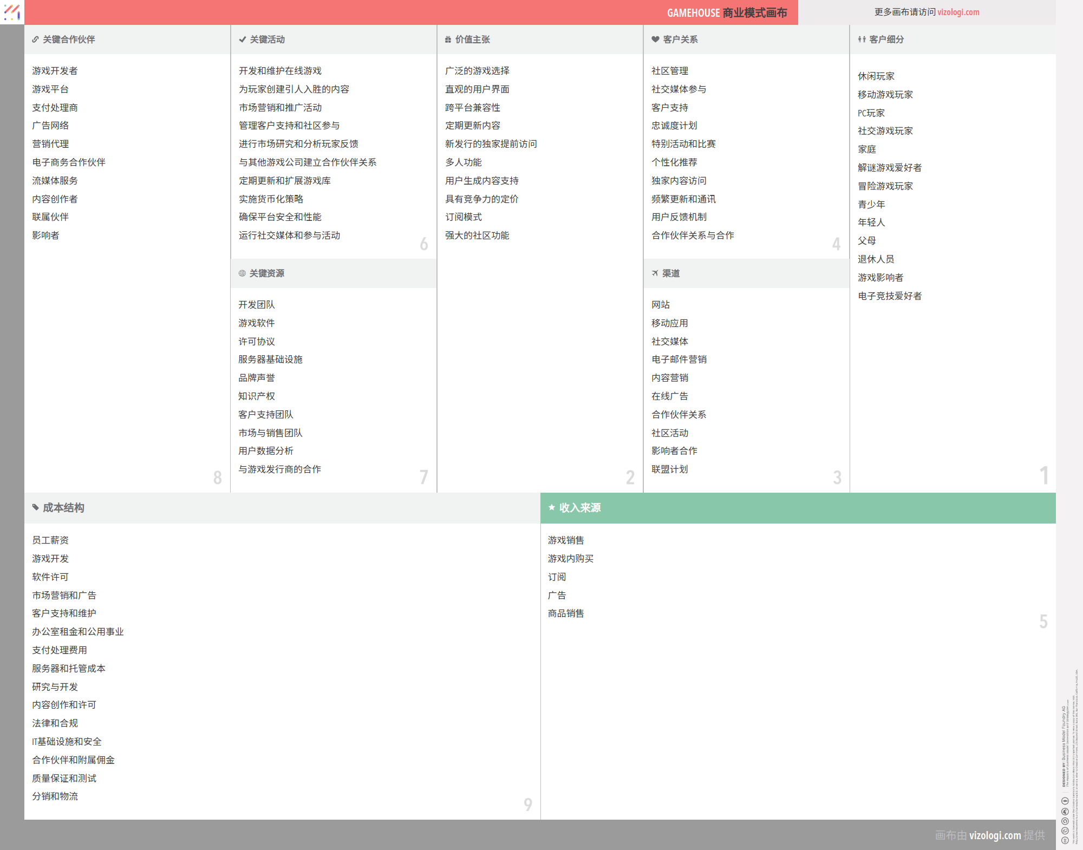
Task: Click the star icon beside 收入来源
Action: (551, 507)
